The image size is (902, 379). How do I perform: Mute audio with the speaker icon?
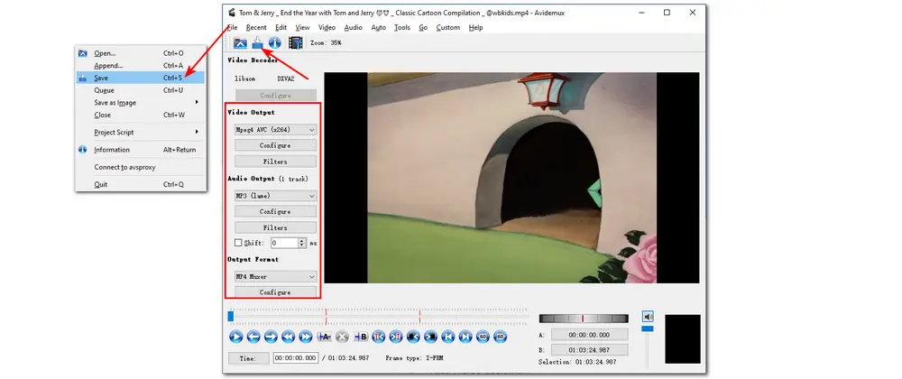point(649,317)
